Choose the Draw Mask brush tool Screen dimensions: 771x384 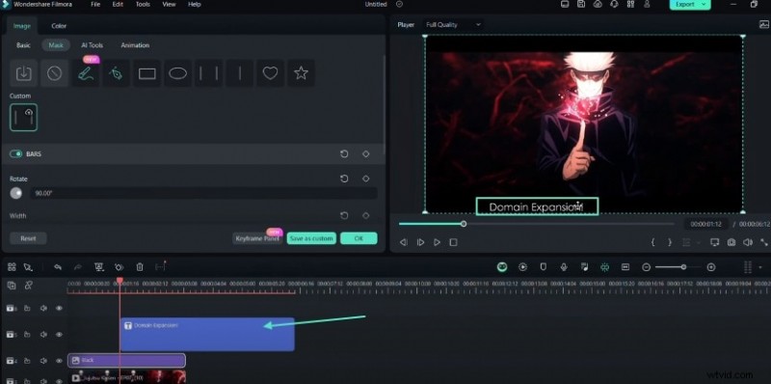pyautogui.click(x=85, y=73)
